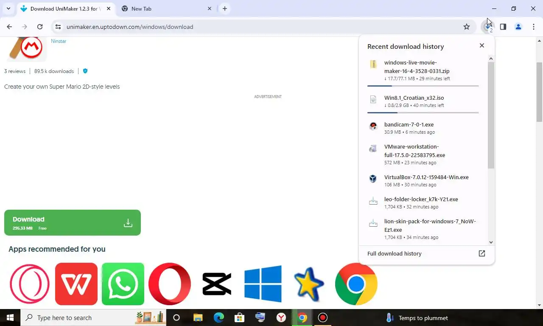543x326 pixels.
Task: Open the red Opera recommended app
Action: [x=170, y=284]
